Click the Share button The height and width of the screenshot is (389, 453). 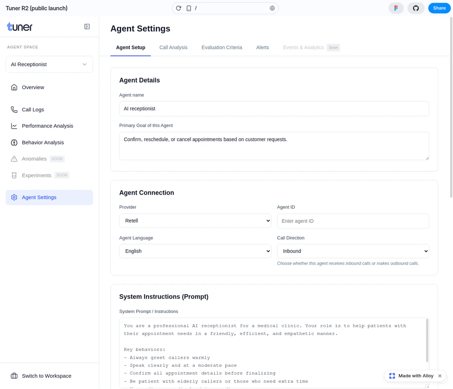439,8
